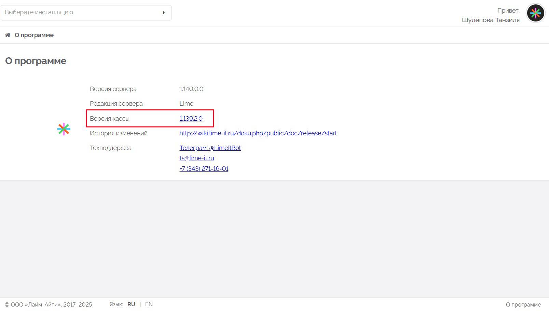Click the arrow in installation selector
This screenshot has width=549, height=312.
click(x=164, y=13)
